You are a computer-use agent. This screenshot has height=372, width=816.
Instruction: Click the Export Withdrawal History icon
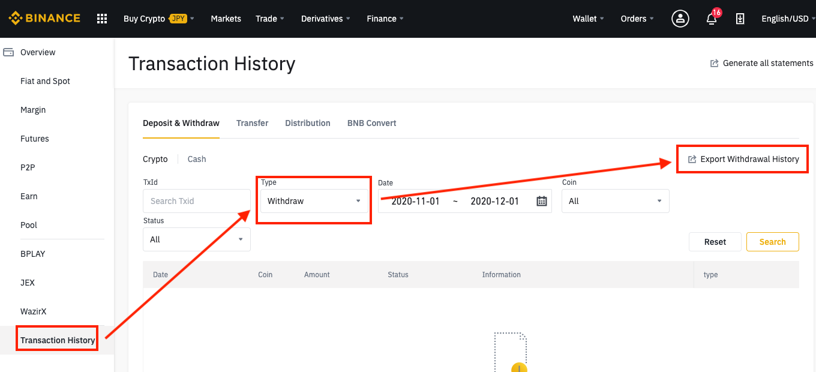pyautogui.click(x=692, y=159)
